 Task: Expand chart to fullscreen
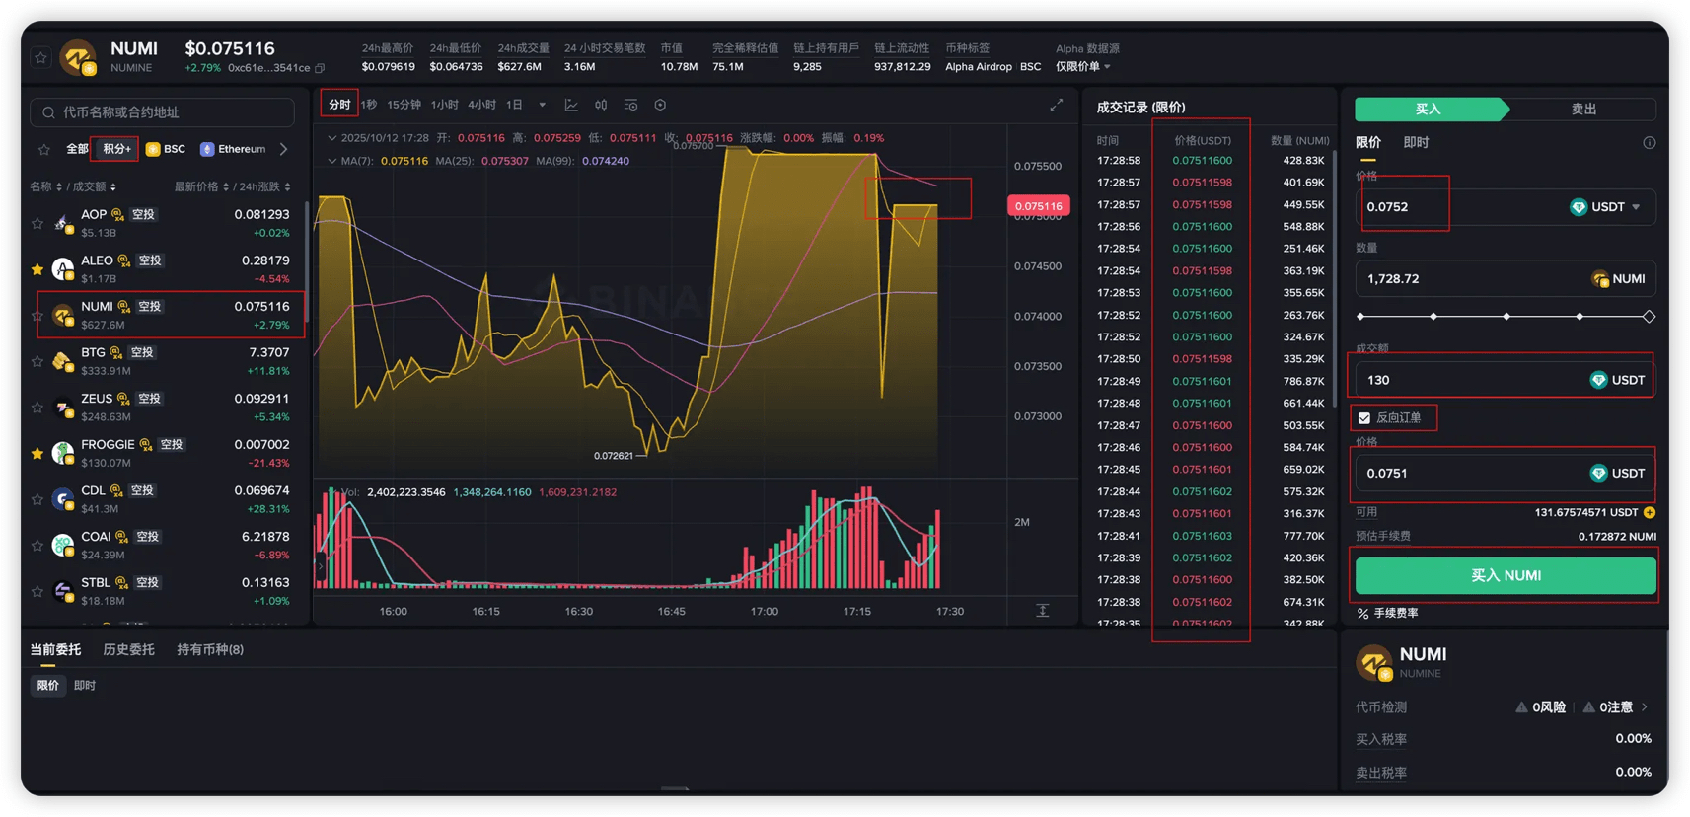point(1056,105)
